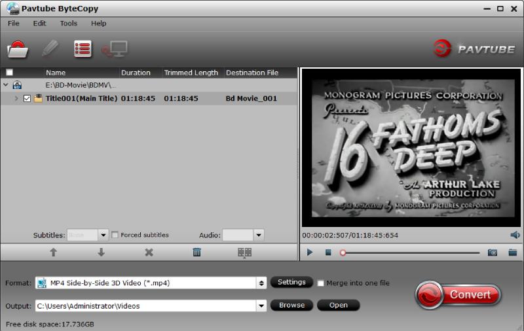Screen dimensions: 524x331
Task: Enable Forced subtitles checkbox
Action: click(115, 235)
